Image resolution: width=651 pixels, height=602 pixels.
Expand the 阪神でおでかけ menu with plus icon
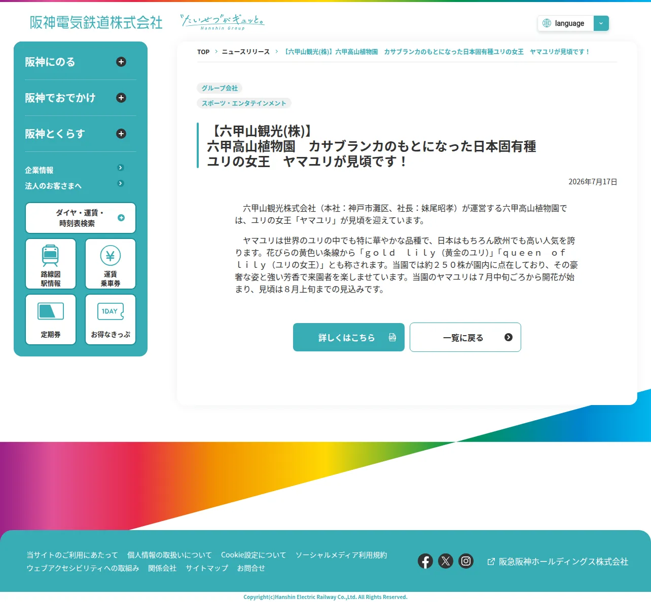coord(121,98)
